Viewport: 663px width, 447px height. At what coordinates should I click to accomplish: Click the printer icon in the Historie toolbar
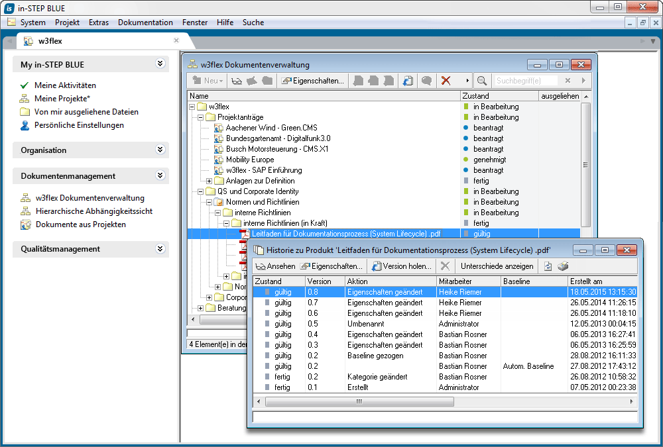[563, 266]
